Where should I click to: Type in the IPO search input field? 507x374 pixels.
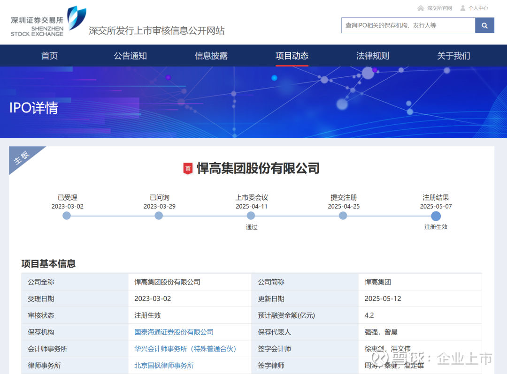pyautogui.click(x=407, y=25)
